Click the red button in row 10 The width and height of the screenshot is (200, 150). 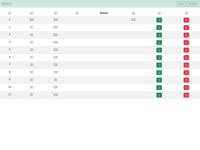[x=186, y=88]
